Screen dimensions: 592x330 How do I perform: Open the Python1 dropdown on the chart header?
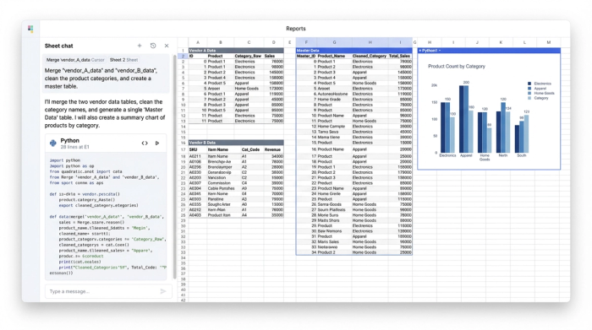pos(440,51)
